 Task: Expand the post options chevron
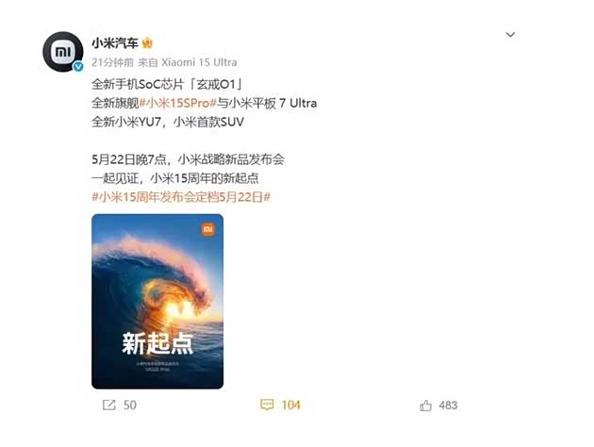click(510, 35)
